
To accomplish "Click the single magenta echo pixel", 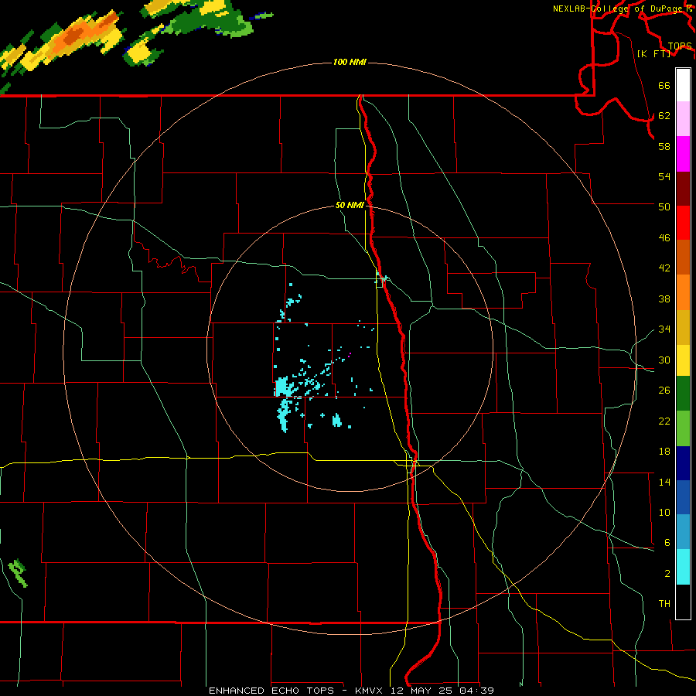I will pyautogui.click(x=350, y=354).
